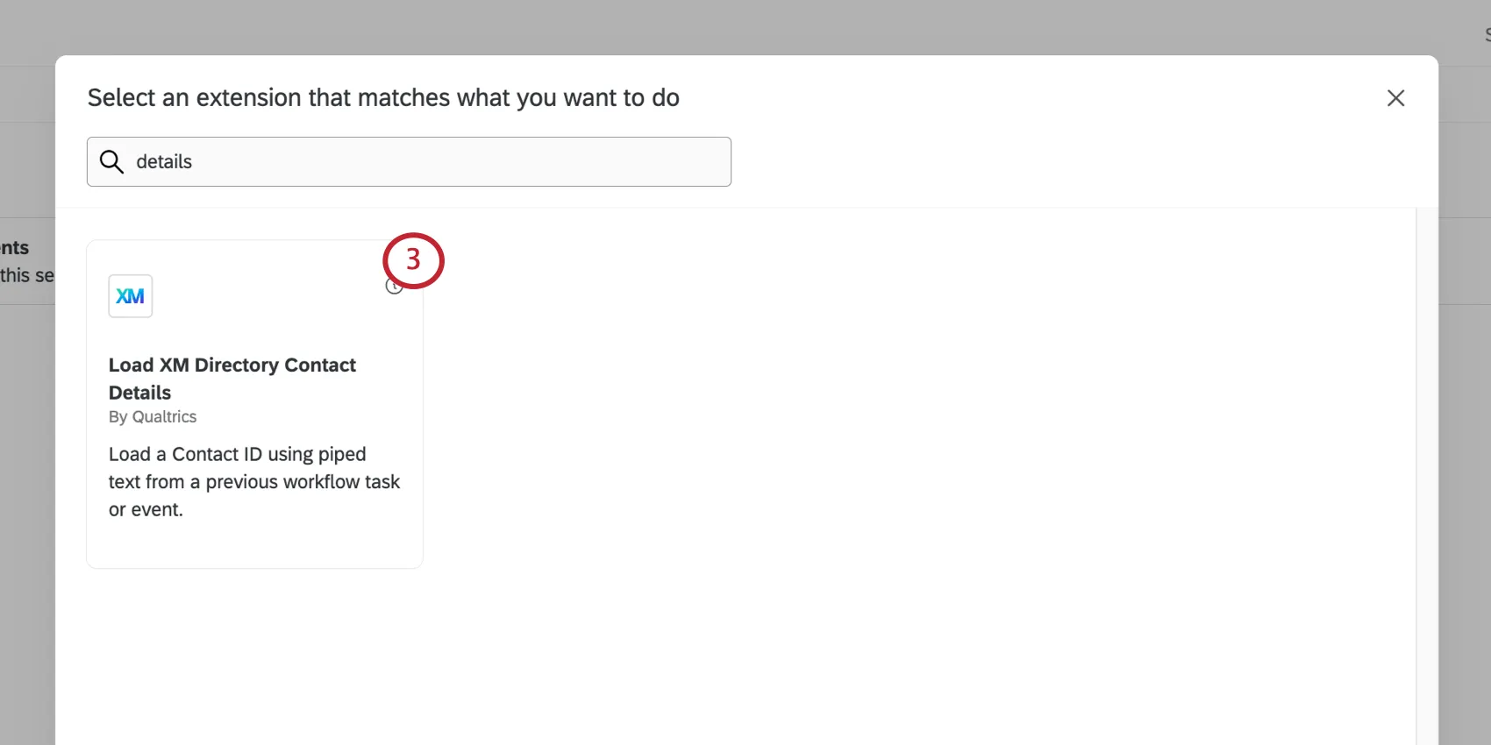Click the bold 'nts' heading behind the dialog
1491x745 pixels.
(12, 247)
